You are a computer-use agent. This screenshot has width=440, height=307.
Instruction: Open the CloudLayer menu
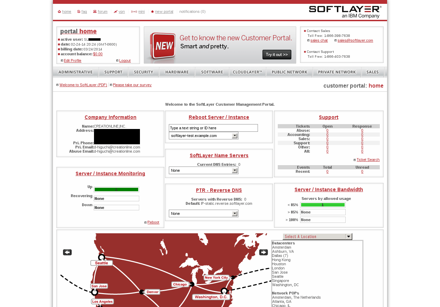248,72
